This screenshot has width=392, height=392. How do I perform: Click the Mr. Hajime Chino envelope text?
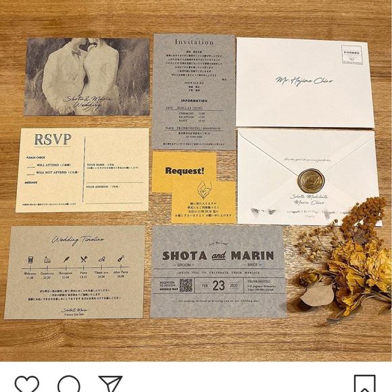(304, 80)
